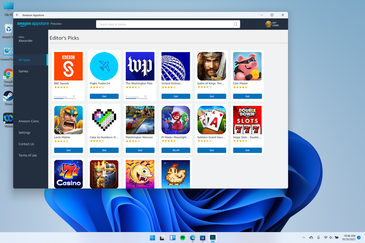
Task: Open the Lords Mobile app icon
Action: click(x=68, y=120)
